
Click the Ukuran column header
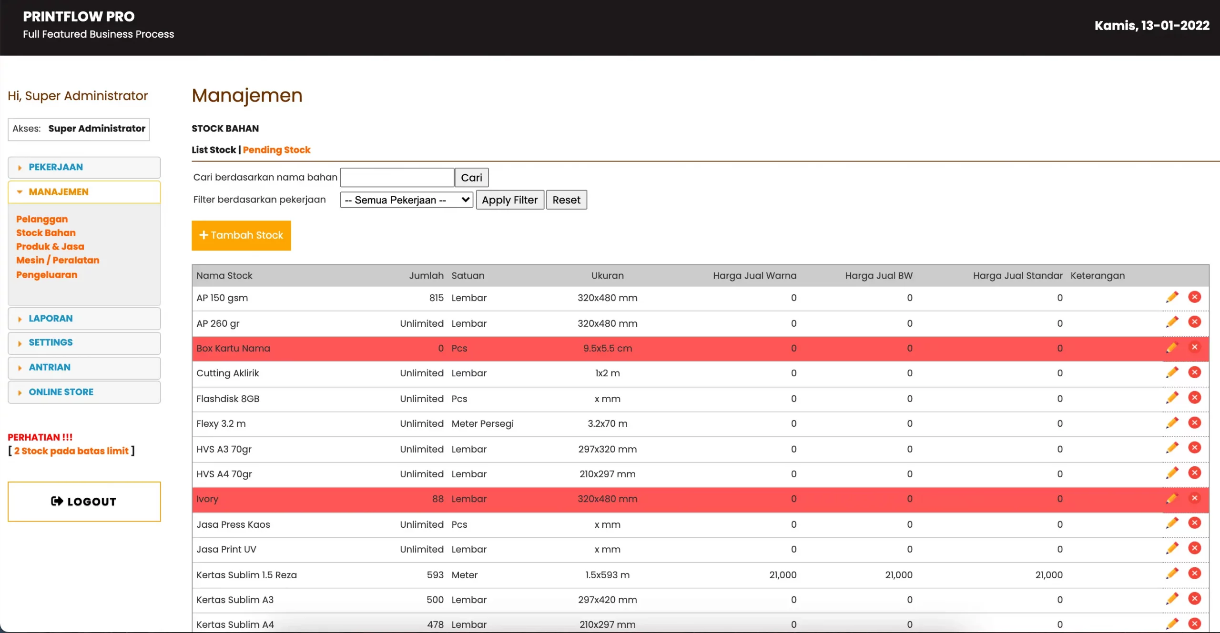[607, 276]
